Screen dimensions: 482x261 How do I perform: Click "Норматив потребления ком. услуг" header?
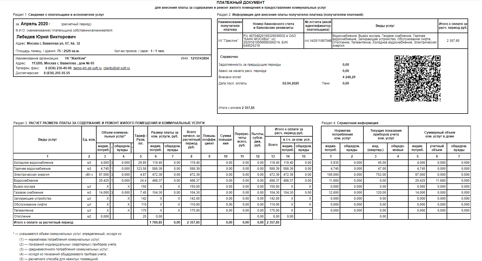(342, 134)
